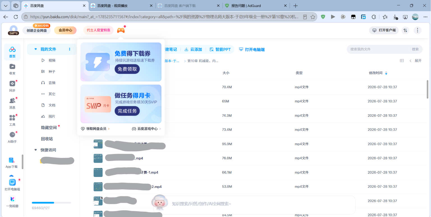Click the file list vertical scrollbar
Image resolution: width=431 pixels, height=217 pixels.
(427, 89)
